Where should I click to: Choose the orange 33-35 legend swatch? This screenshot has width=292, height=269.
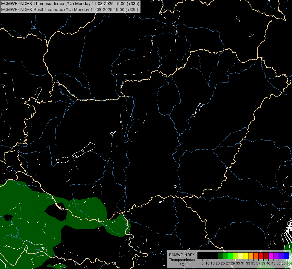point(251,256)
